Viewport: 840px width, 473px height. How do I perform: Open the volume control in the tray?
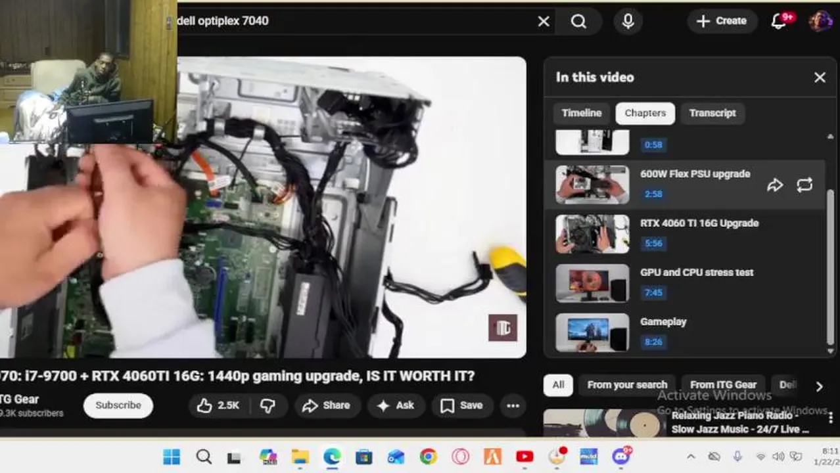coord(778,456)
